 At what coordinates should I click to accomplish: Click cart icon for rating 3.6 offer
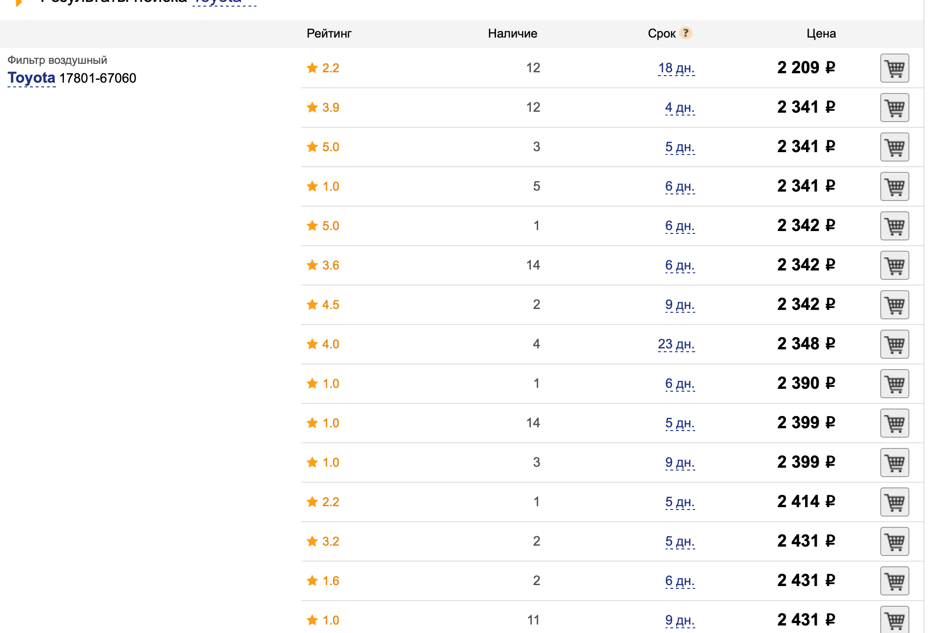894,265
